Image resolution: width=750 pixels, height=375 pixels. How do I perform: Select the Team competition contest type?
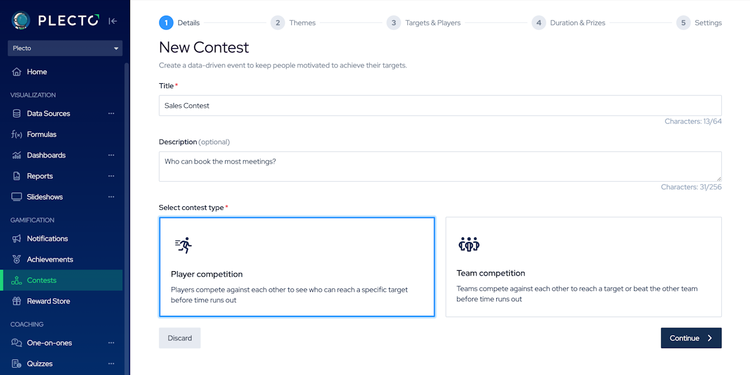(583, 267)
